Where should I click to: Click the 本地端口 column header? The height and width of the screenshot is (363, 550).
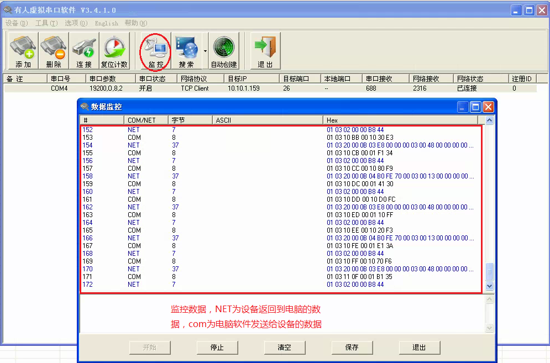pos(341,78)
